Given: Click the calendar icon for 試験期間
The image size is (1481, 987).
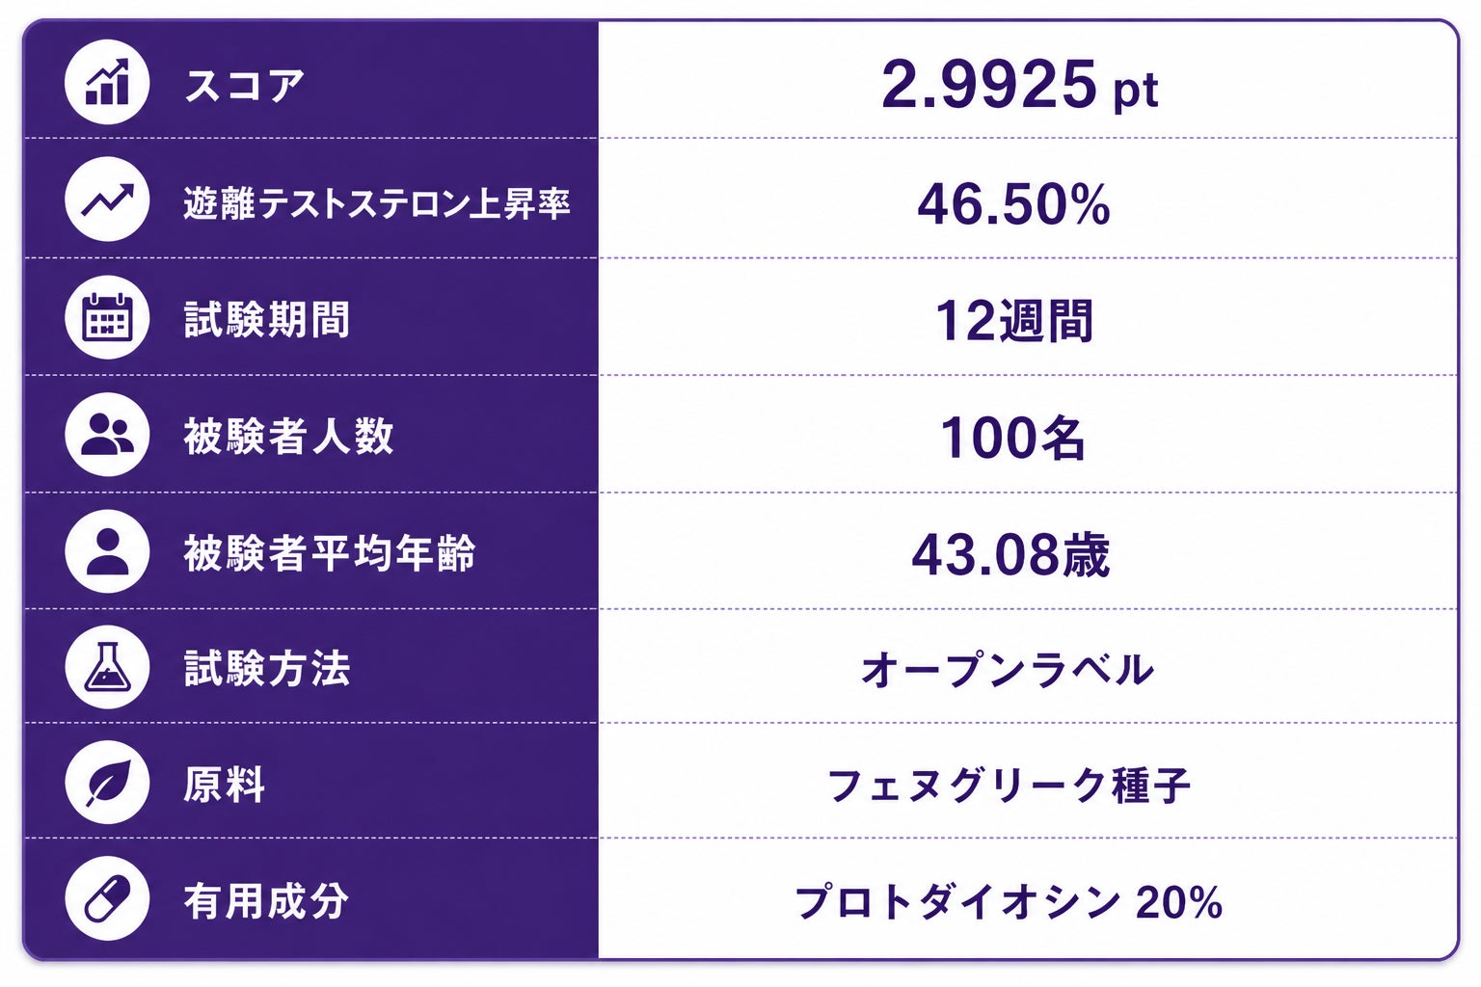Looking at the screenshot, I should [107, 317].
